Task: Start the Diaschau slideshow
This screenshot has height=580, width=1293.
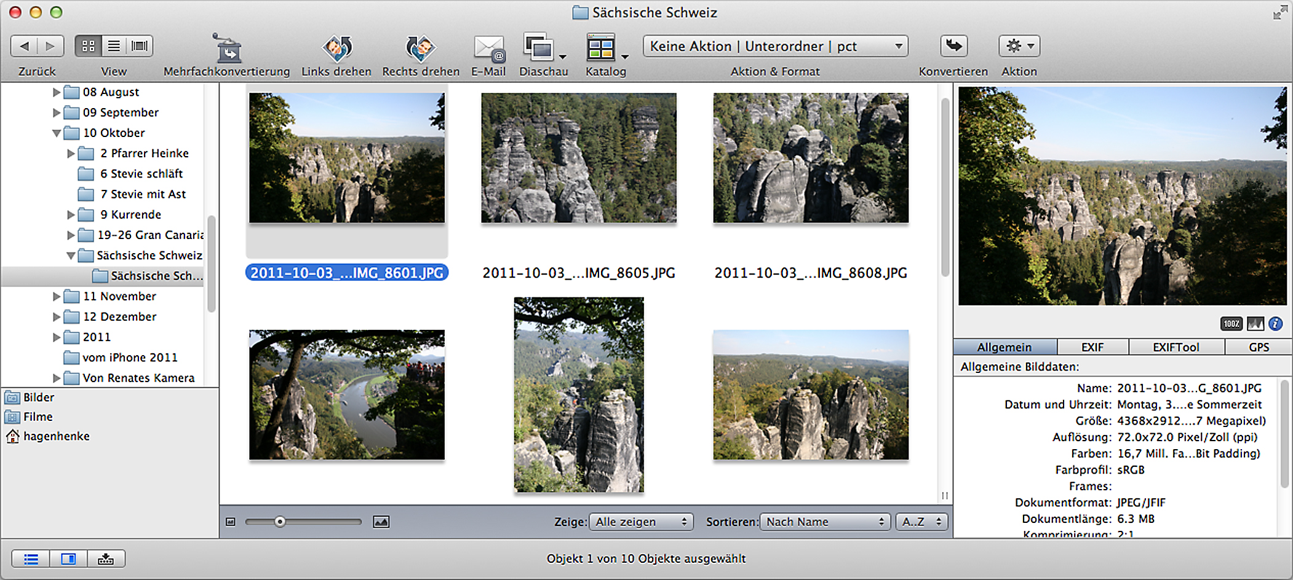Action: pos(538,47)
